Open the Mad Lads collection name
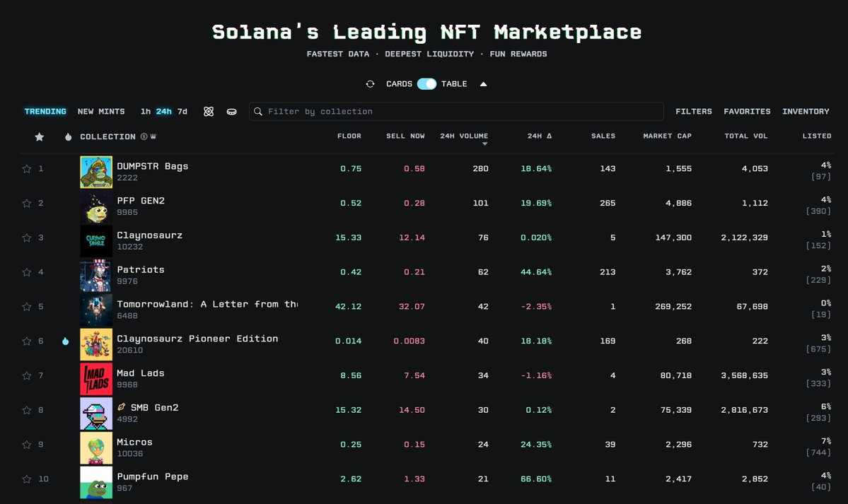The image size is (848, 504). pyautogui.click(x=141, y=373)
